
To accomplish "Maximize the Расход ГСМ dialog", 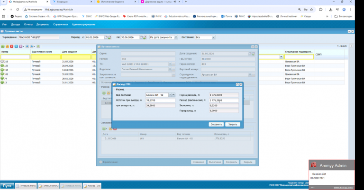I will (x=237, y=84).
